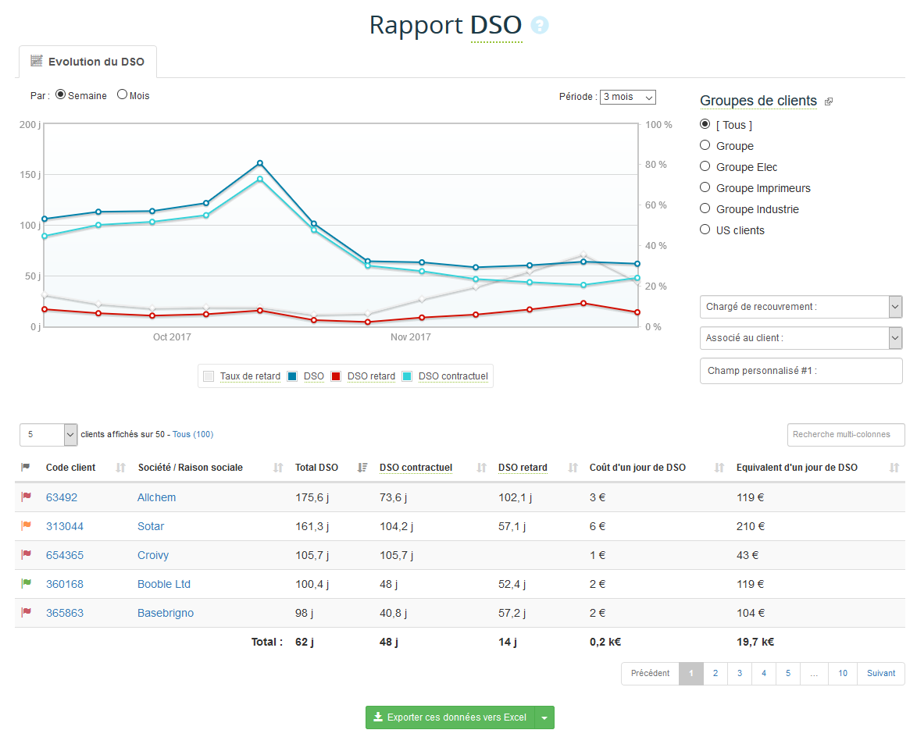This screenshot has height=737, width=917.
Task: Open client code 313044 link
Action: pos(65,526)
